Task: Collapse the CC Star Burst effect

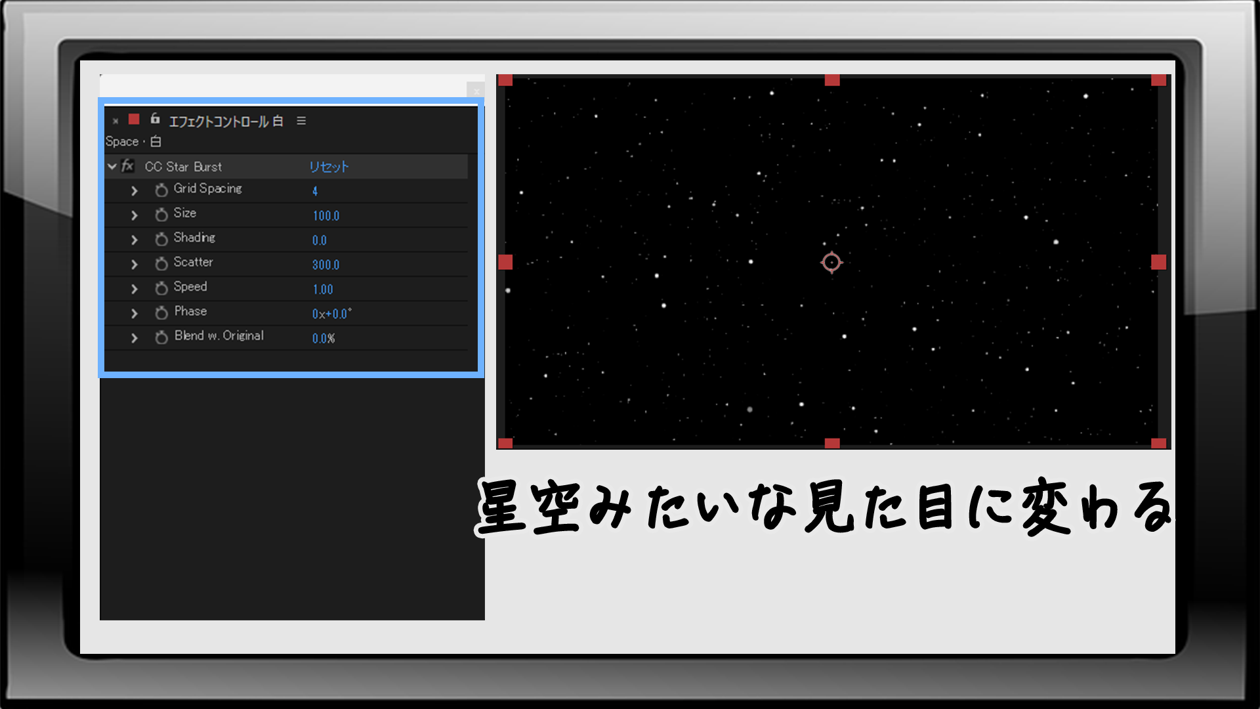Action: tap(112, 167)
